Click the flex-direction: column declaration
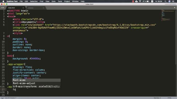Viewport: 177px width, 99px height. pos(29,70)
